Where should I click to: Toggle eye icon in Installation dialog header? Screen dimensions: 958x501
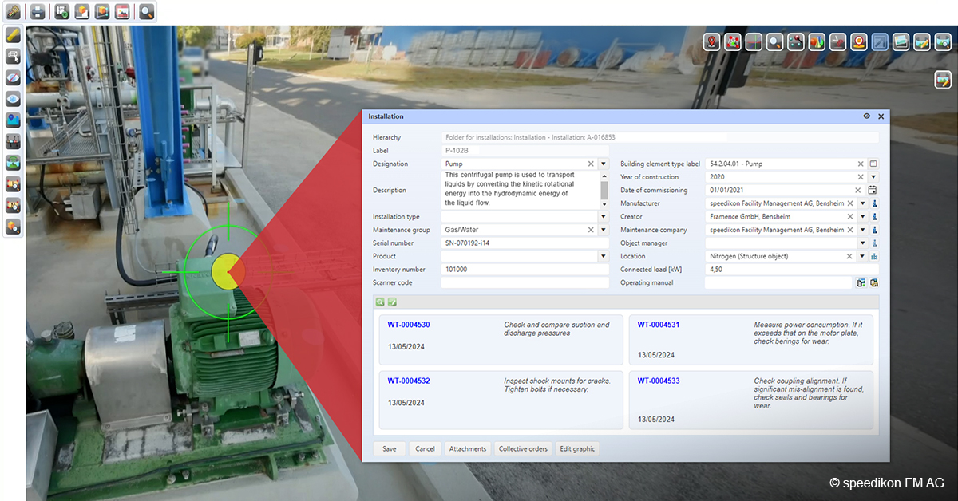click(x=867, y=116)
